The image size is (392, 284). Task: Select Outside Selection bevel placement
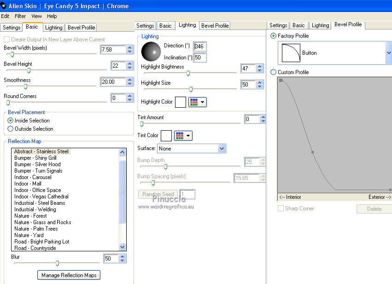click(x=10, y=129)
